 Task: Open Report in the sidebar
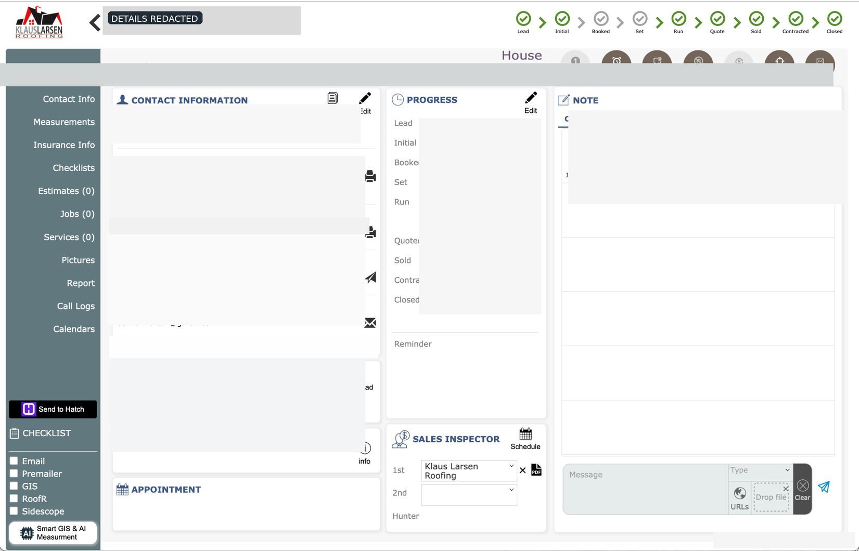81,283
